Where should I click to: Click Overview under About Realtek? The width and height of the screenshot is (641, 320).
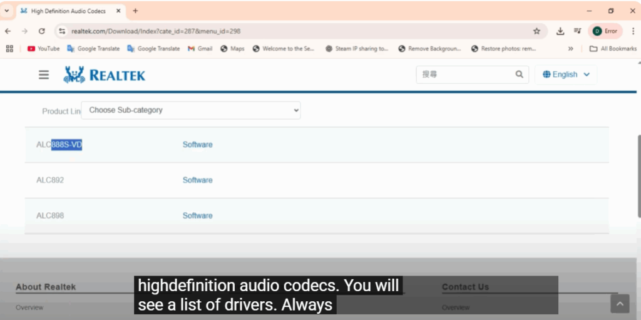pyautogui.click(x=29, y=307)
